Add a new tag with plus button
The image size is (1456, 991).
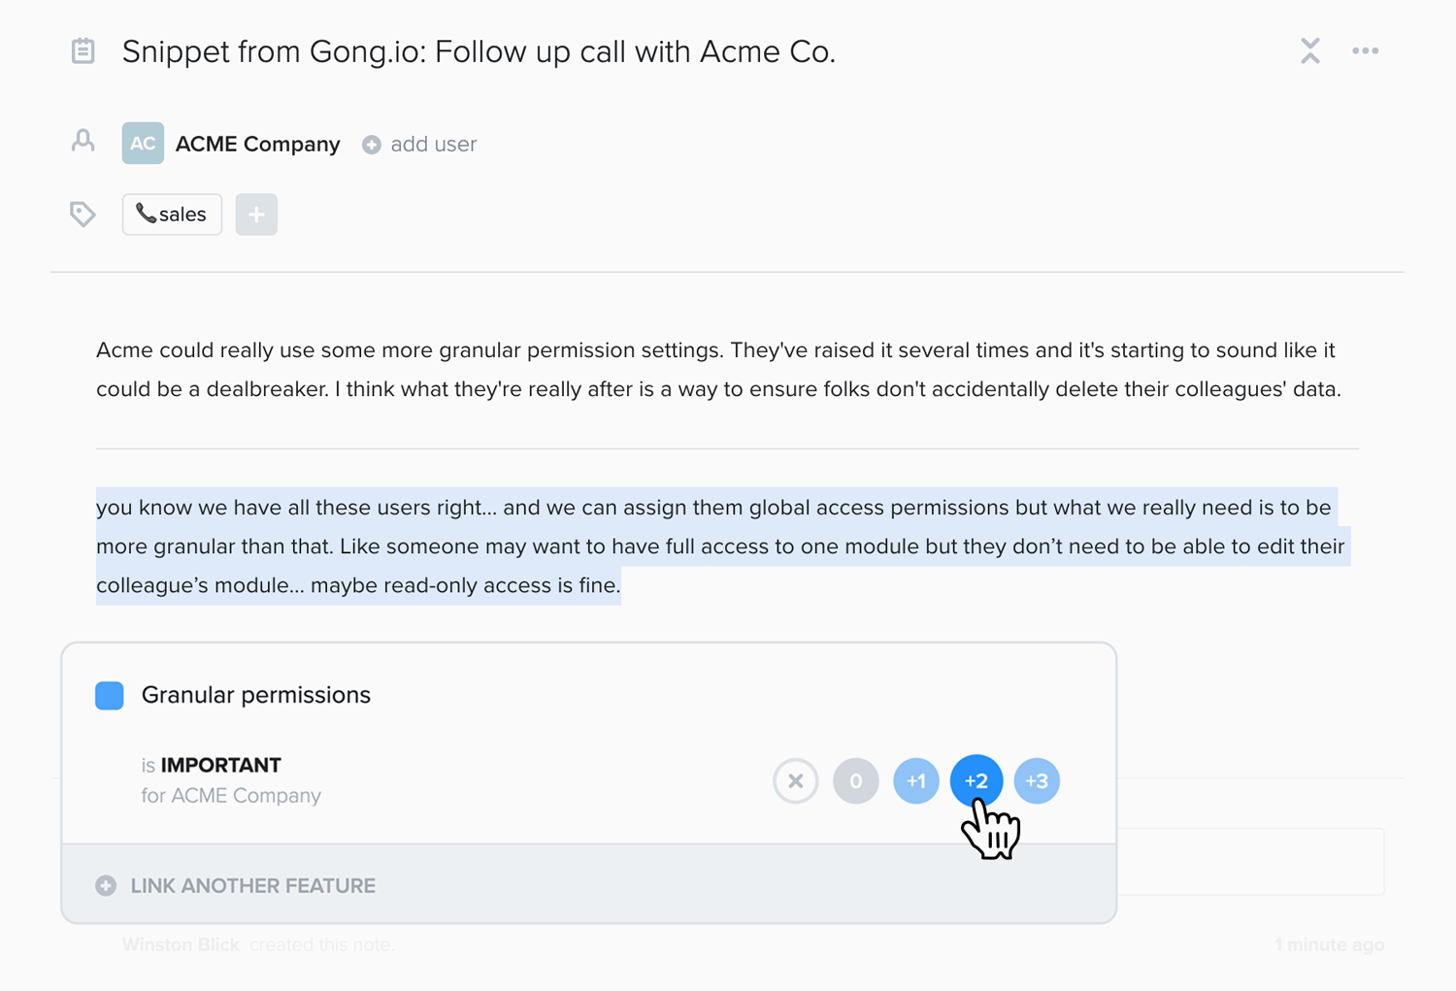pos(256,215)
